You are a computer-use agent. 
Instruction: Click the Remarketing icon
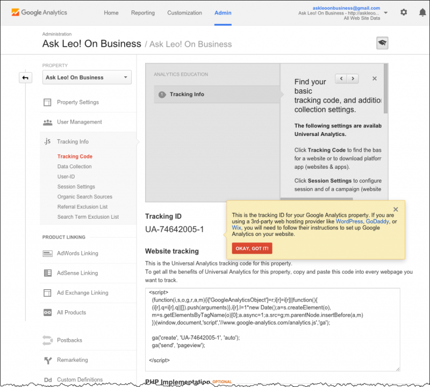click(48, 360)
